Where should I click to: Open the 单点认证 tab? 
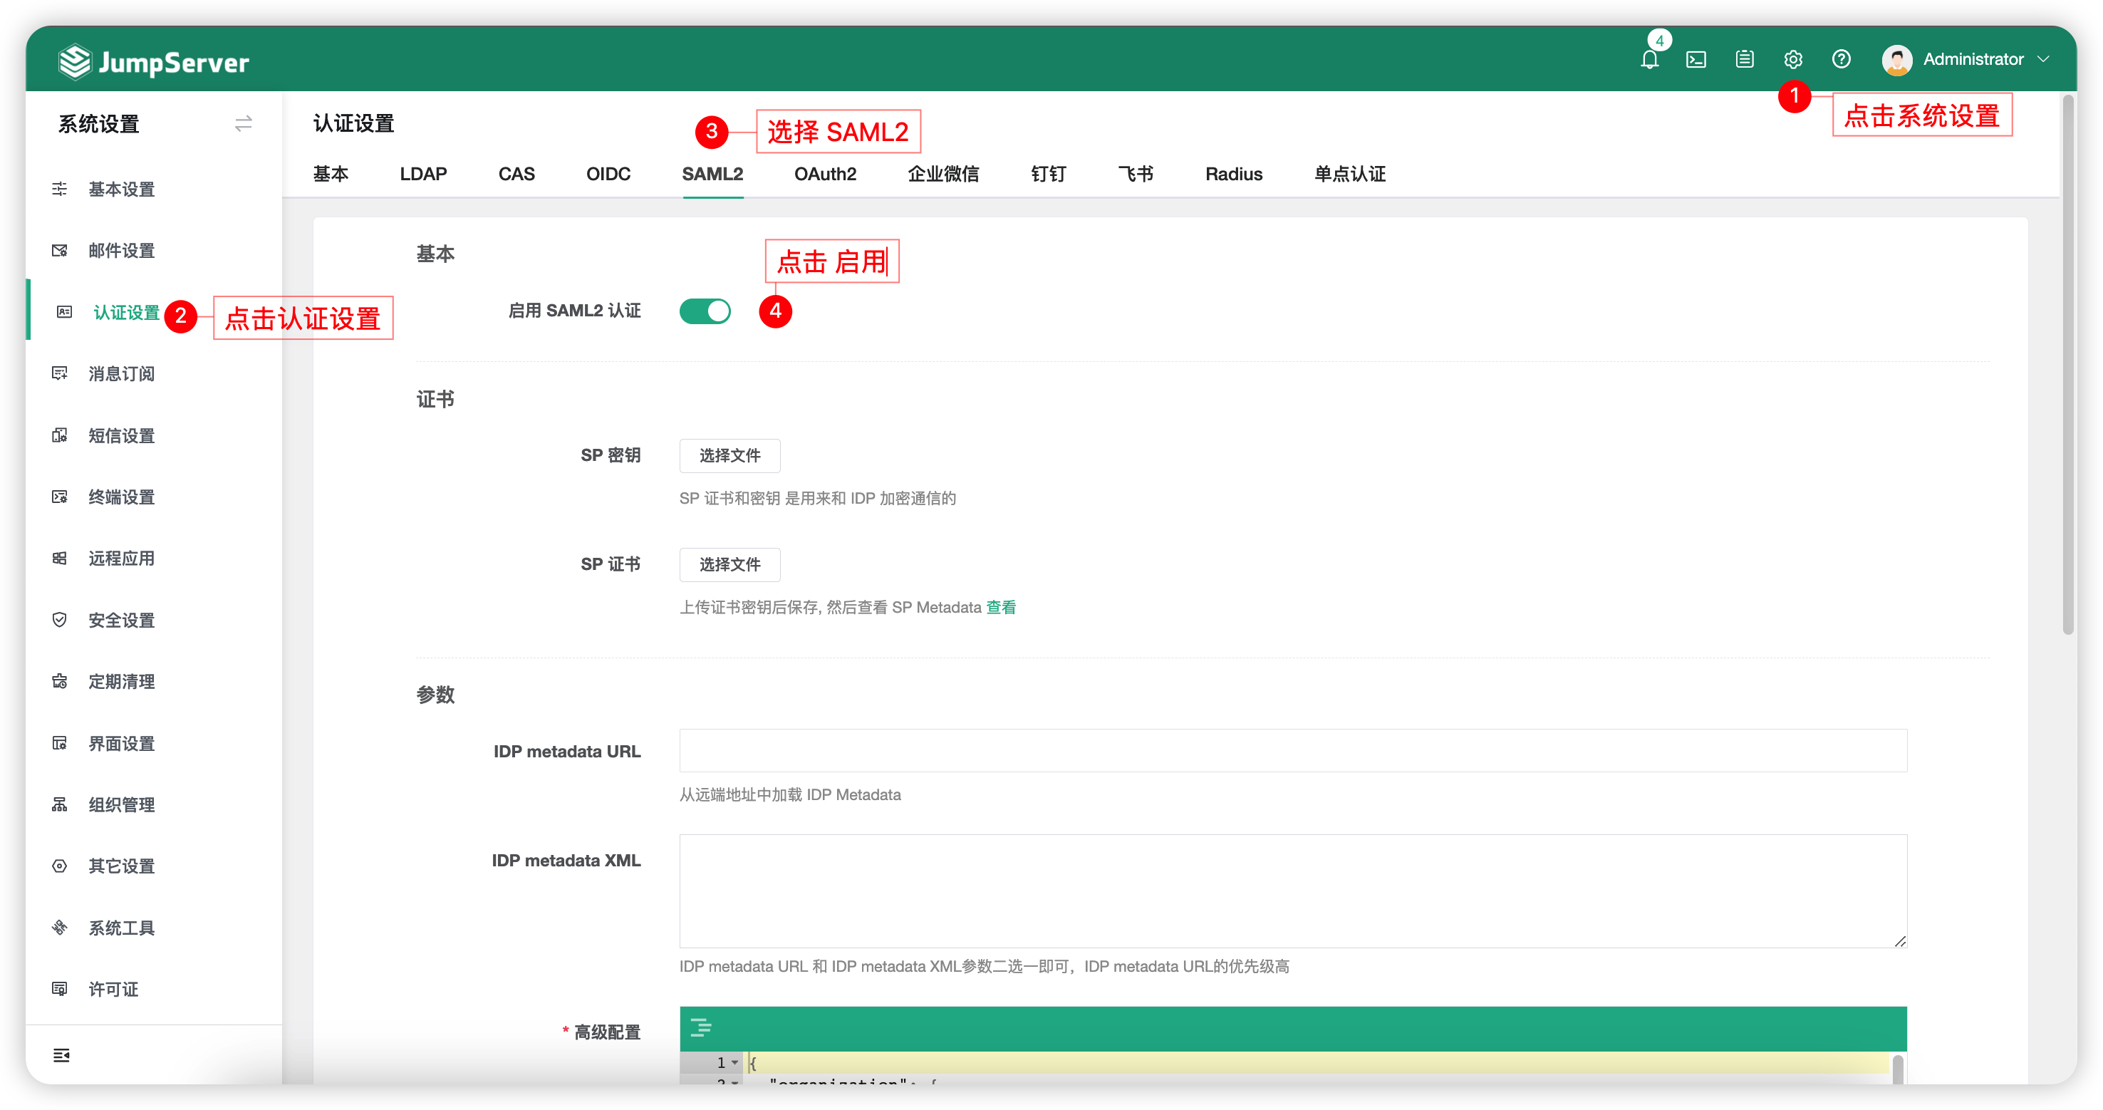(x=1349, y=174)
